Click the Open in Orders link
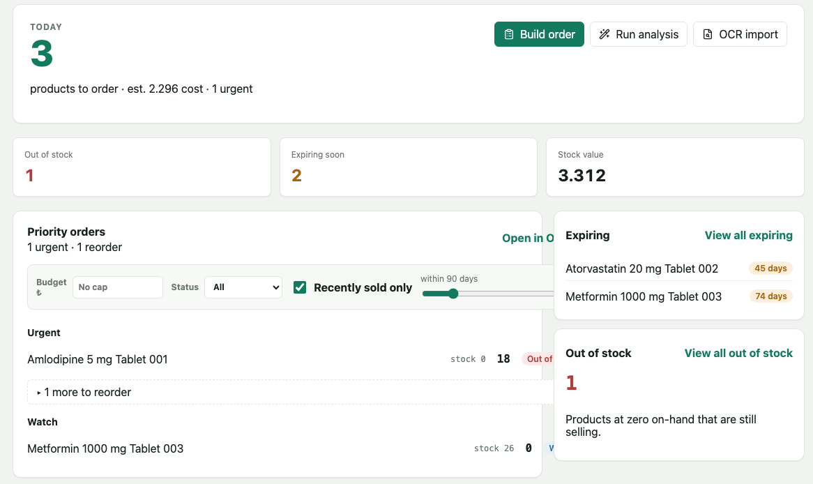 point(528,238)
